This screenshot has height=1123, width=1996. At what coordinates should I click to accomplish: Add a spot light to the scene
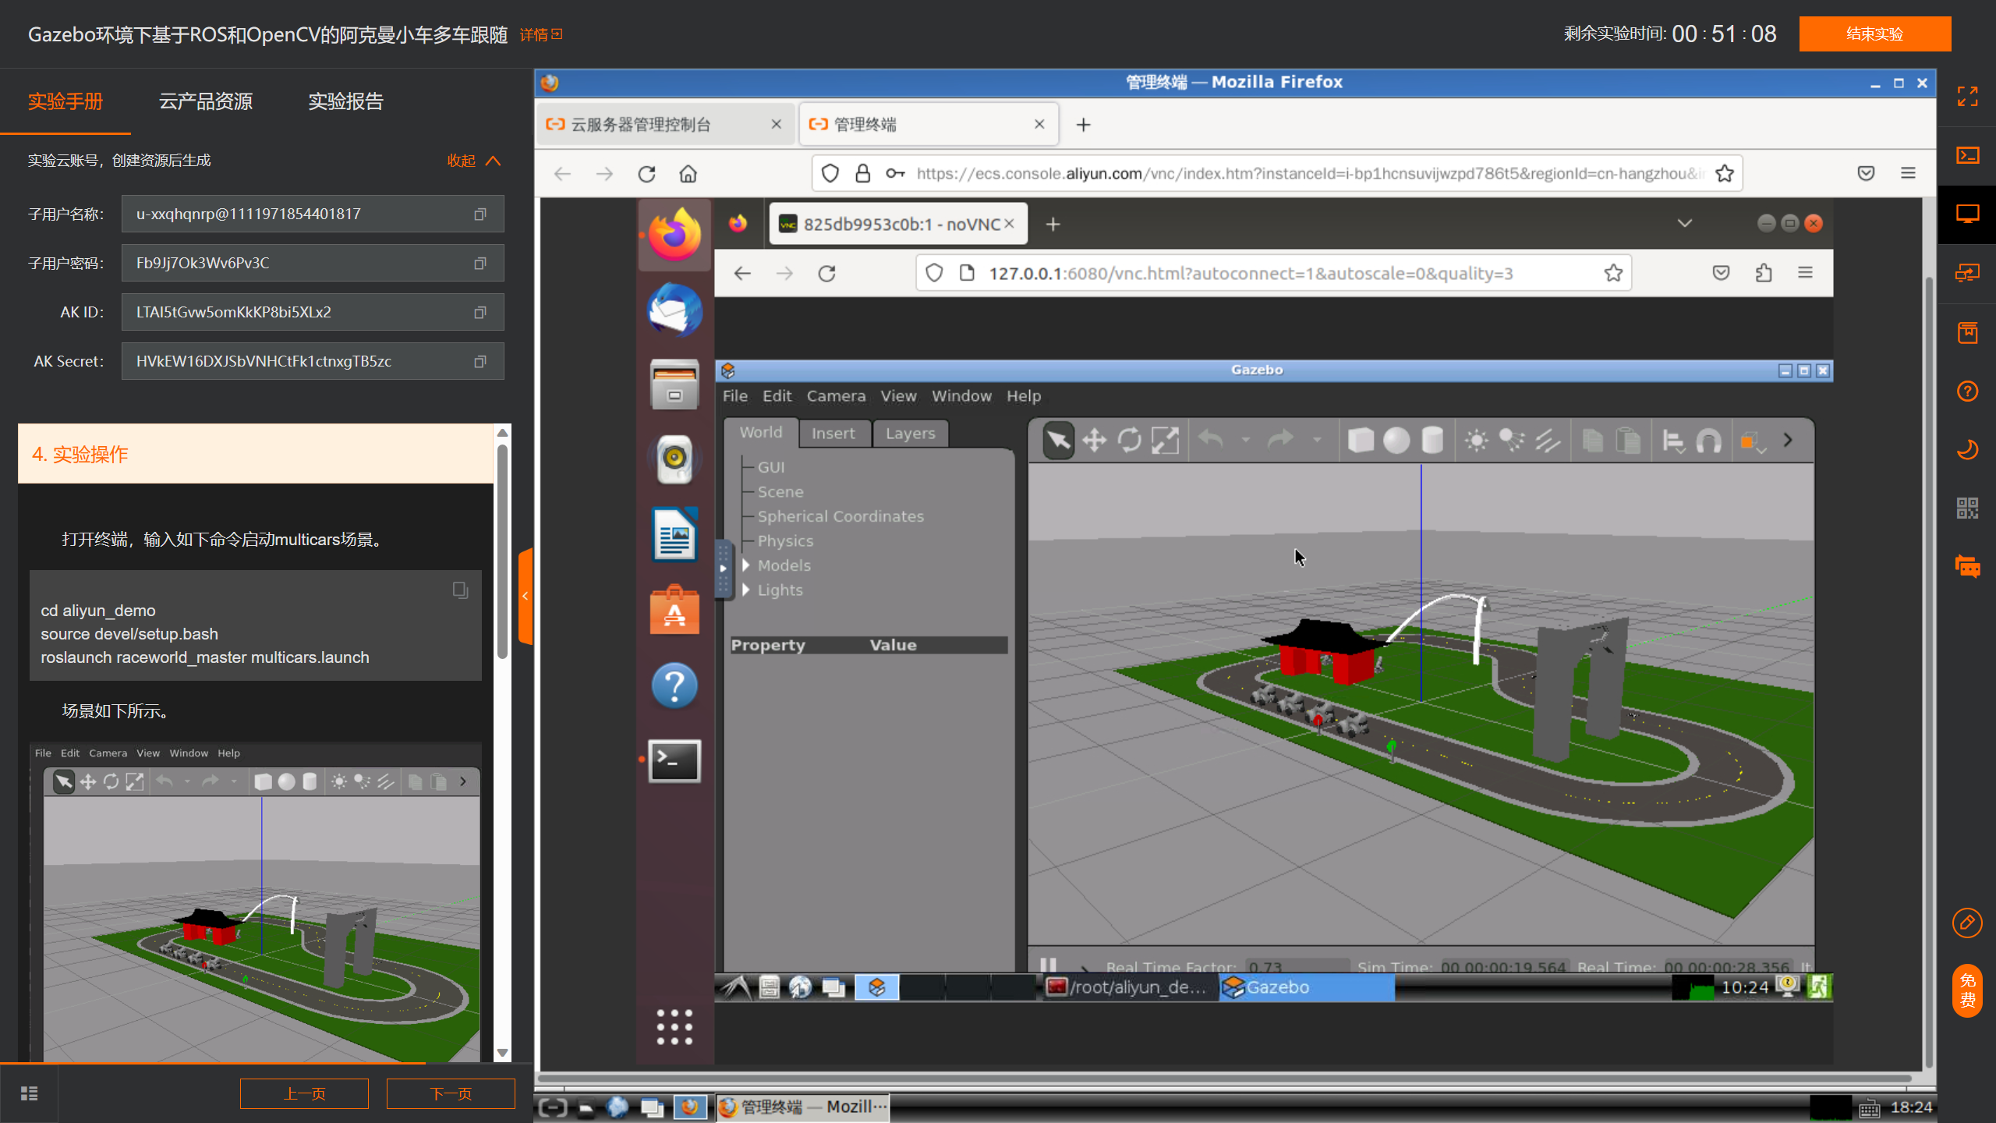pos(1512,441)
